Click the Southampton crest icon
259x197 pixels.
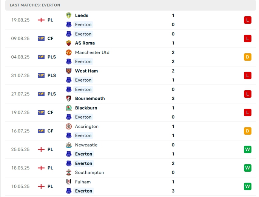click(x=69, y=172)
